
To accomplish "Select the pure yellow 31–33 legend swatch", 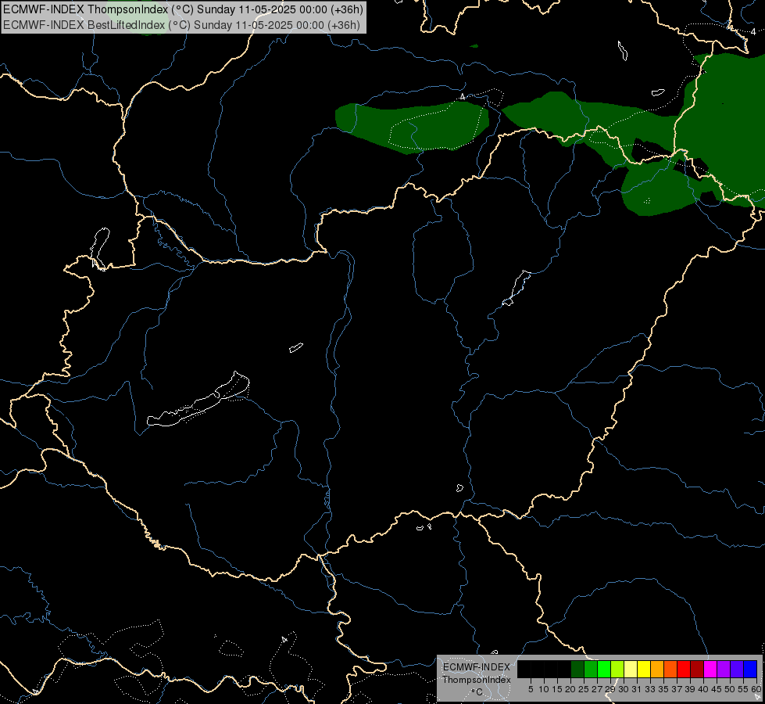I will coord(644,669).
